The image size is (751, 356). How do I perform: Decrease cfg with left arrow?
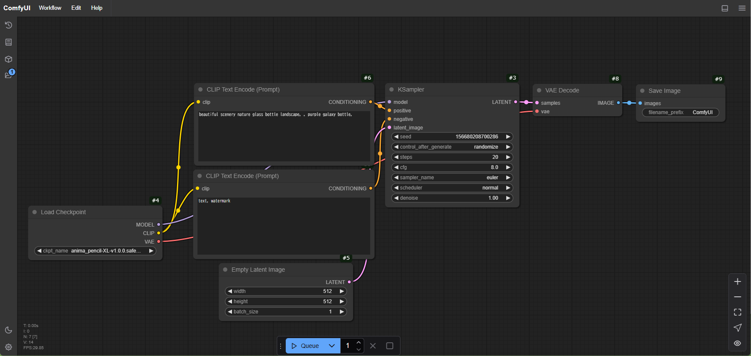(x=396, y=167)
